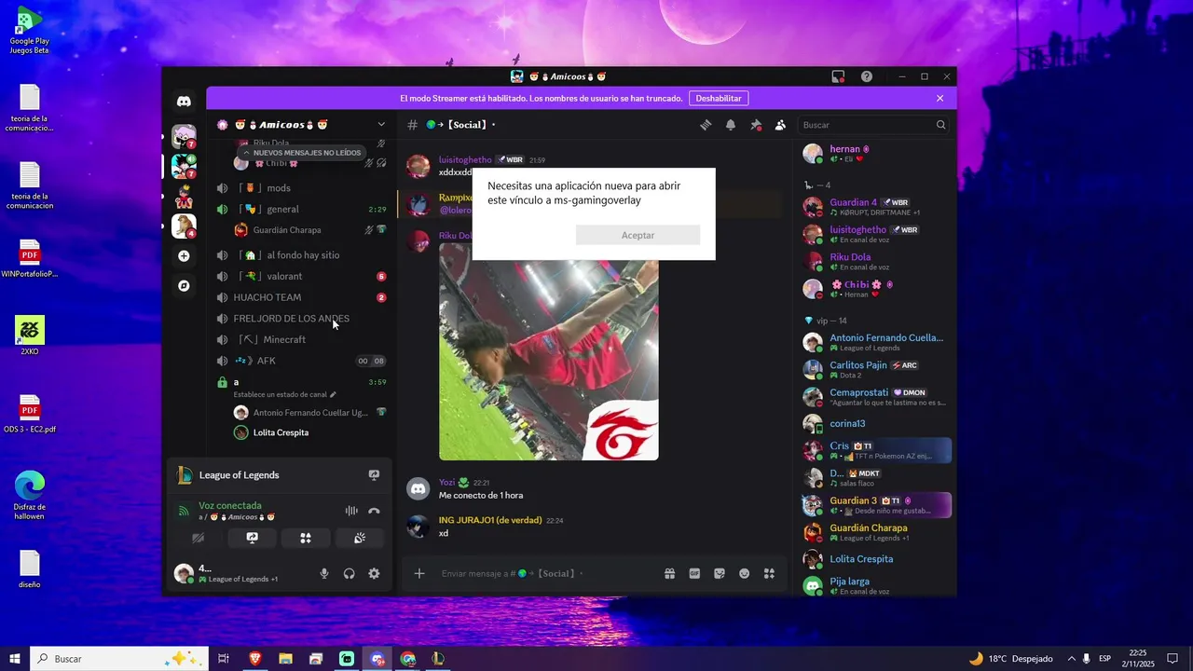The width and height of the screenshot is (1193, 671).
Task: Open File Explorer from taskbar
Action: 285,659
